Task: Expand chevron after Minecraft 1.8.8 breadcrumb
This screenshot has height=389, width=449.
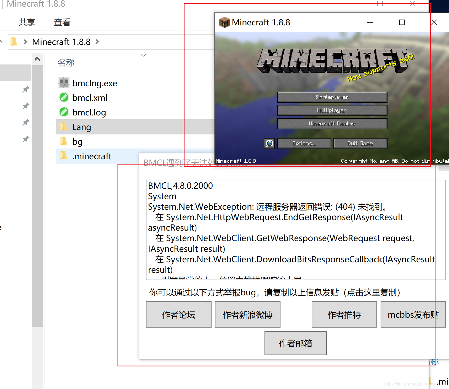Action: pyautogui.click(x=97, y=42)
